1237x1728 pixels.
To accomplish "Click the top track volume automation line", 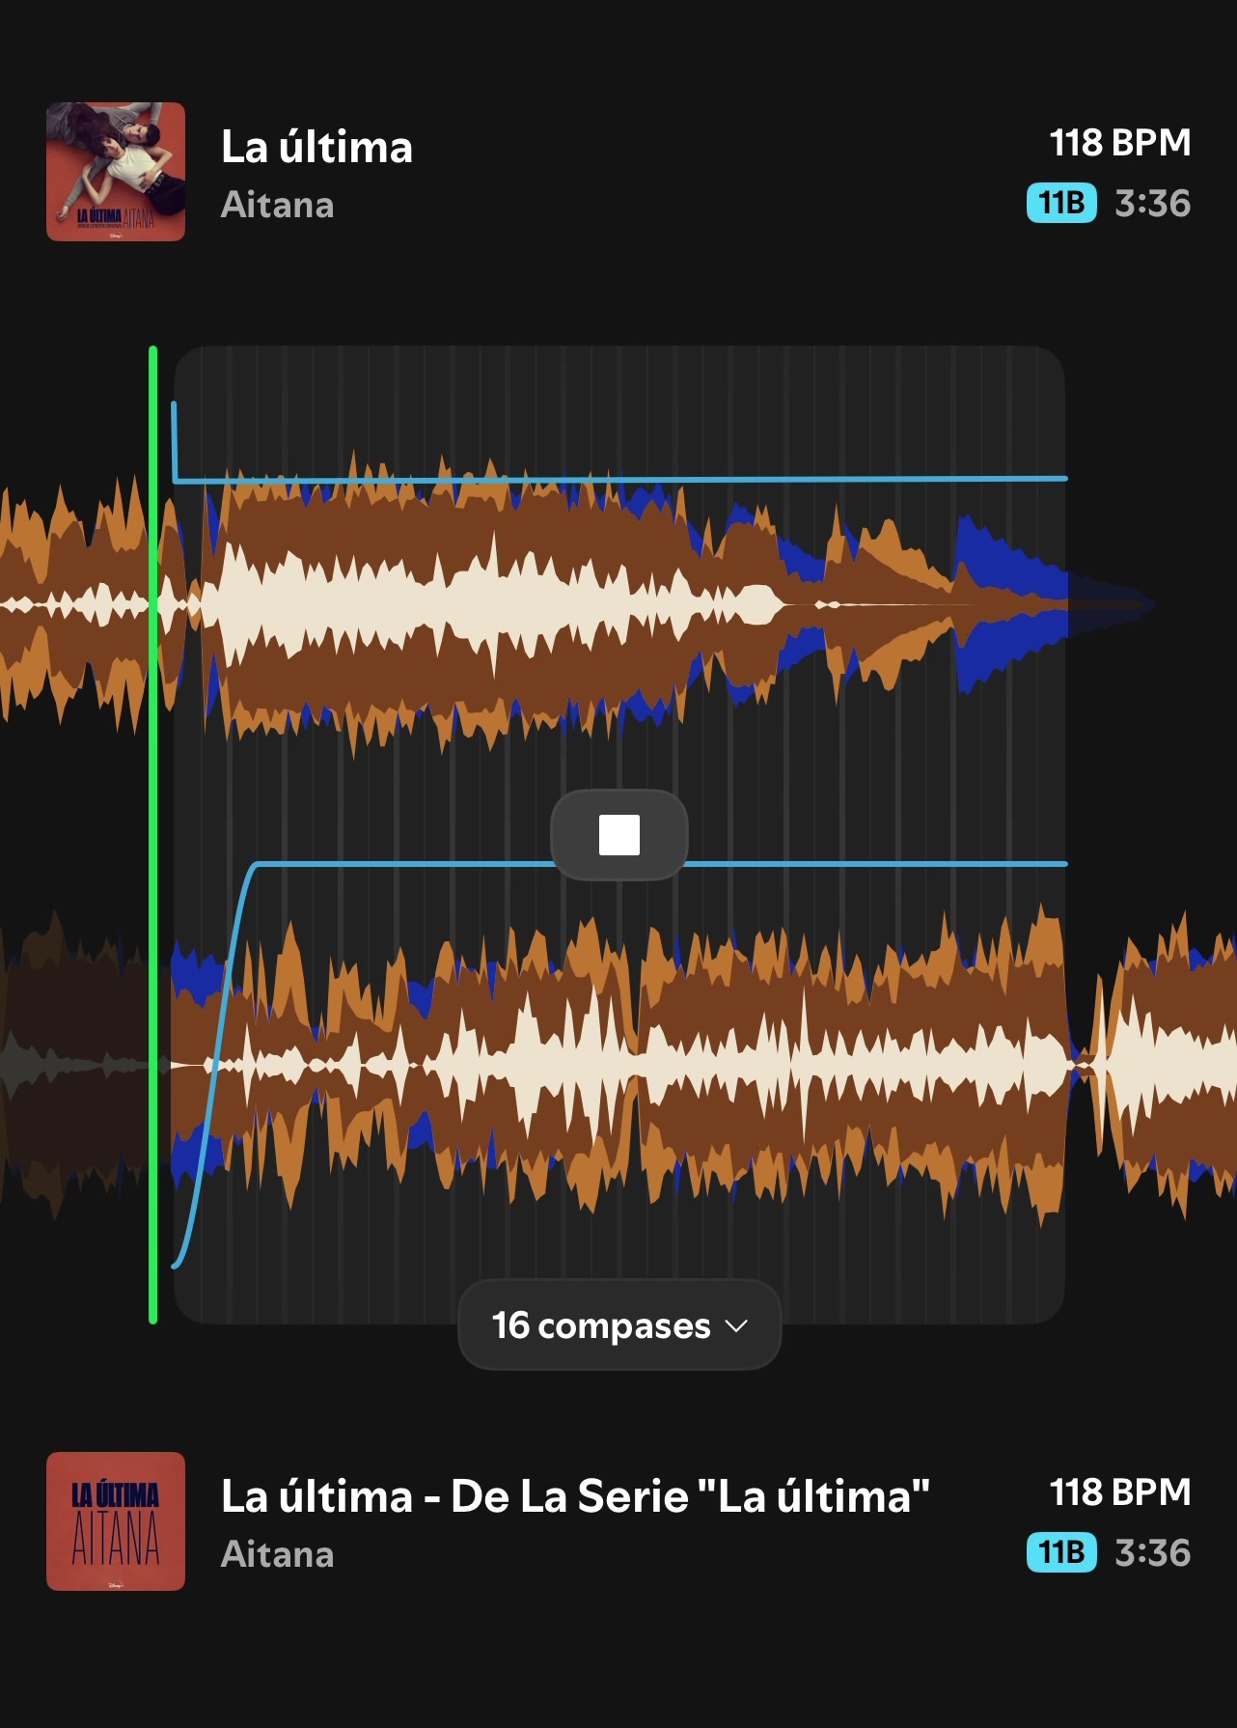I will [619, 479].
